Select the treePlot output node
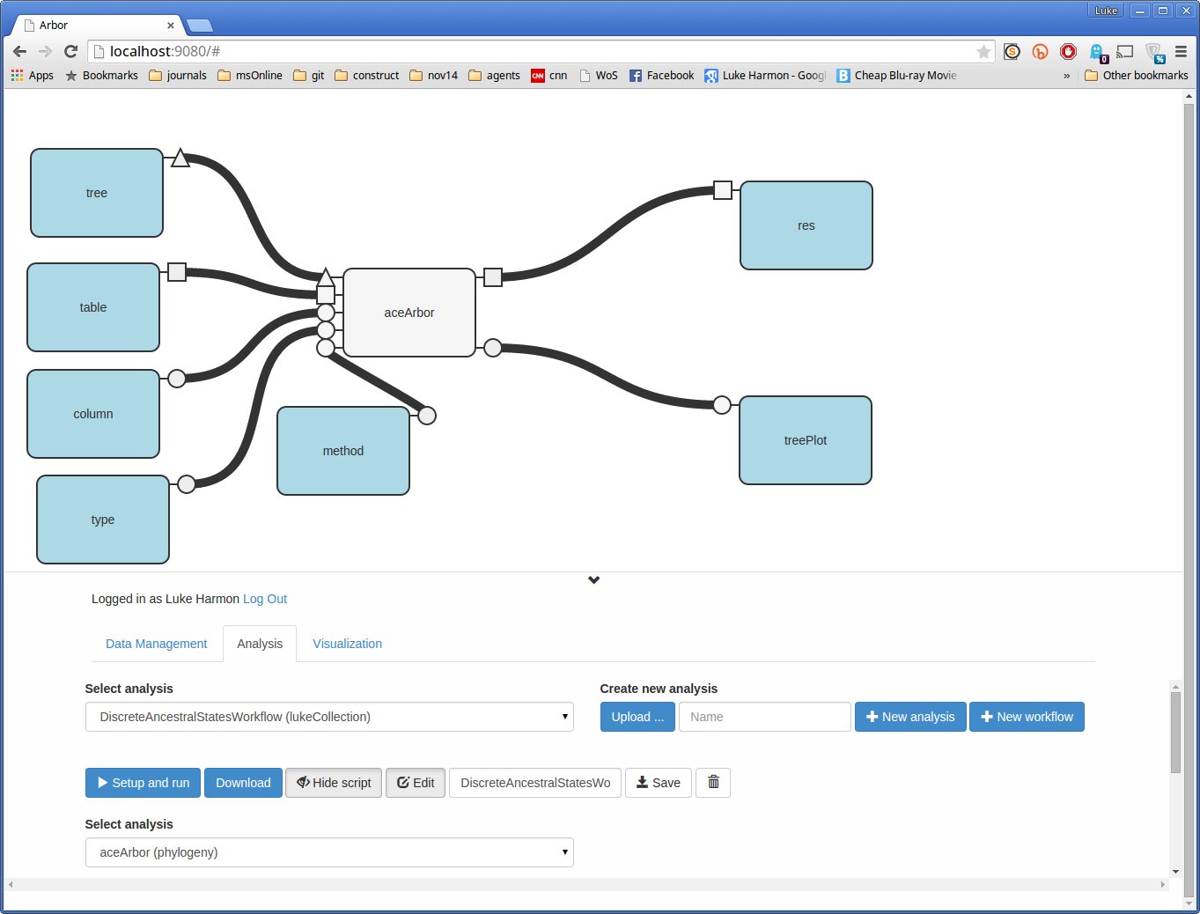 tap(806, 440)
